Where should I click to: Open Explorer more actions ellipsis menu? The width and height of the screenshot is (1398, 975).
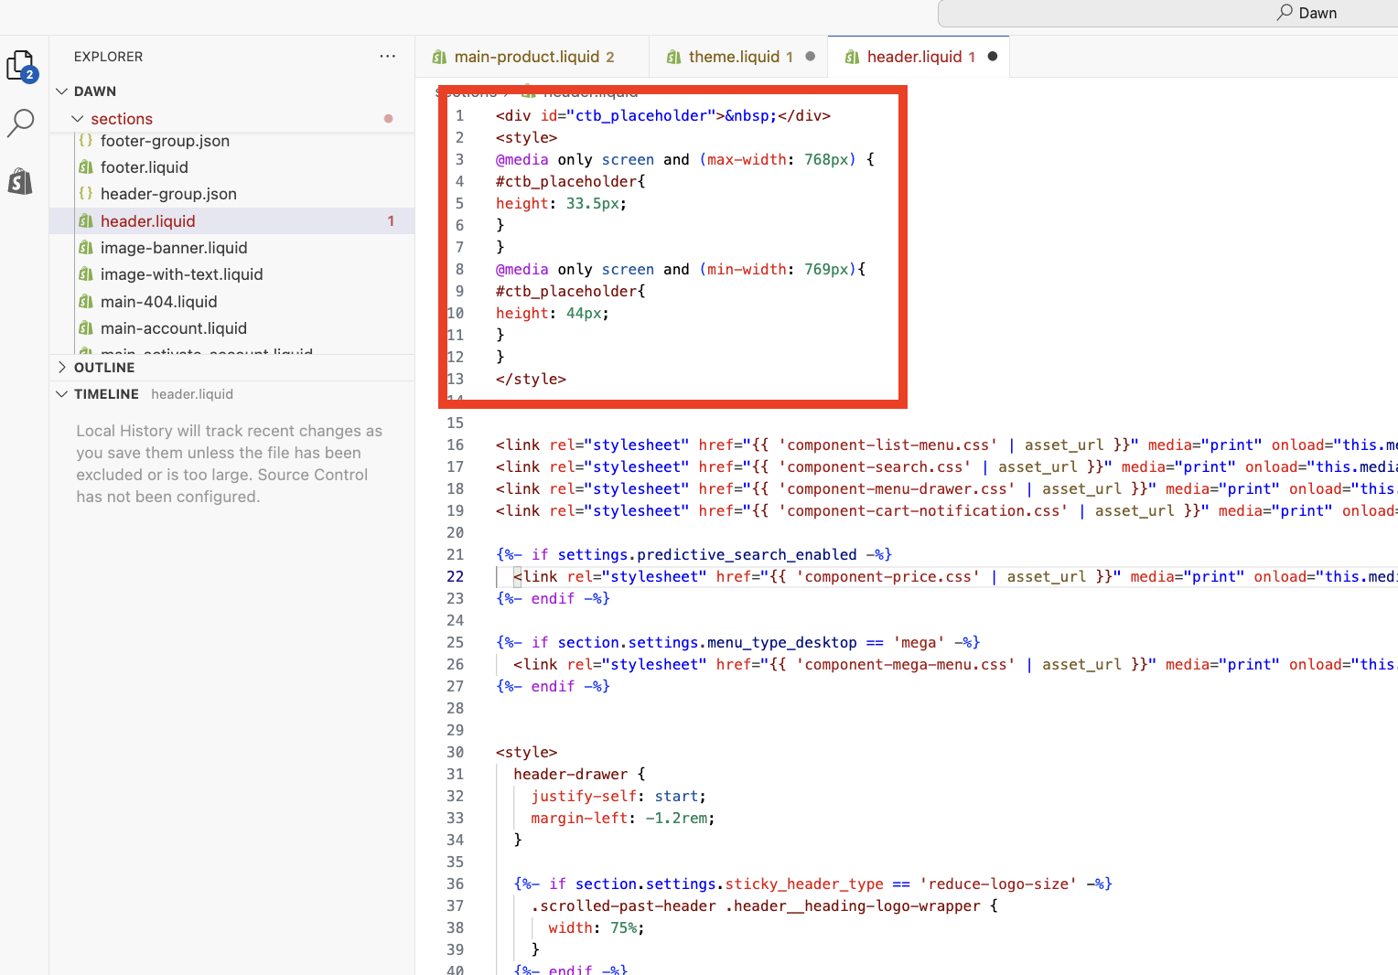click(388, 57)
